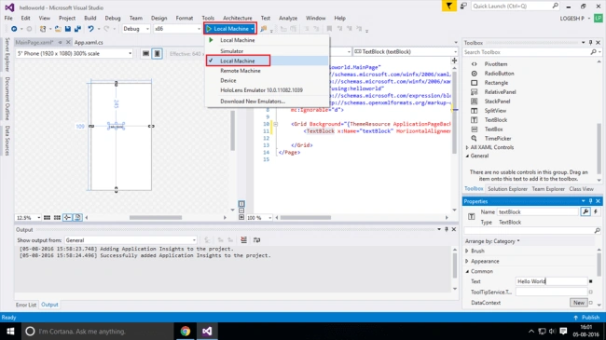Screen dimensions: 606x340
Task: Click the New Project toolbar icon
Action: point(43,29)
